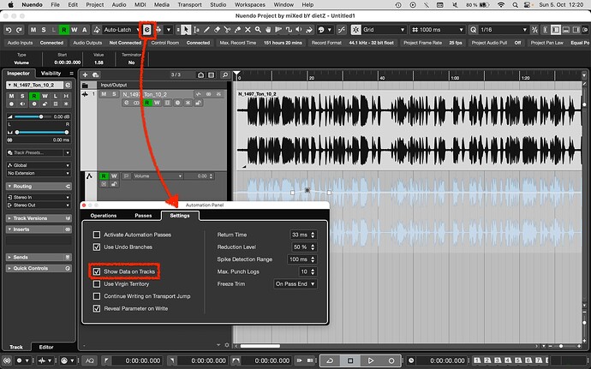Click the horizontal scrollbar of the project

pos(260,346)
